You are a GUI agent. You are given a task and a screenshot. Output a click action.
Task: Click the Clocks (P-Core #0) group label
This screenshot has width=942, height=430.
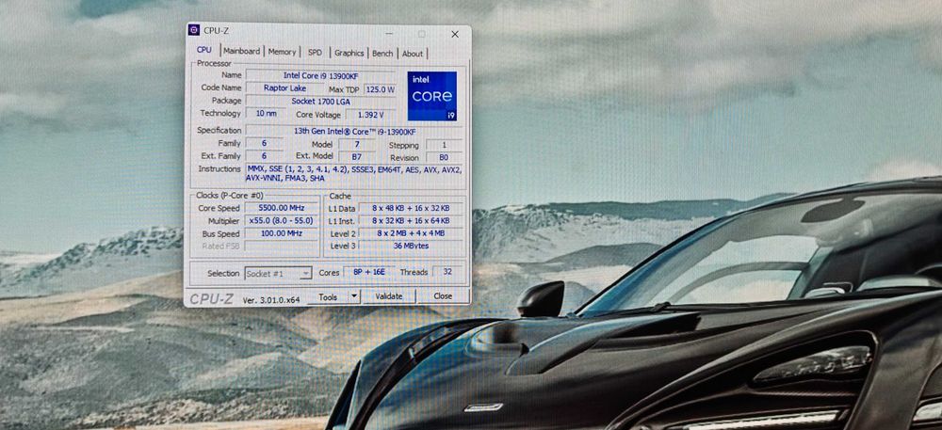(x=230, y=196)
